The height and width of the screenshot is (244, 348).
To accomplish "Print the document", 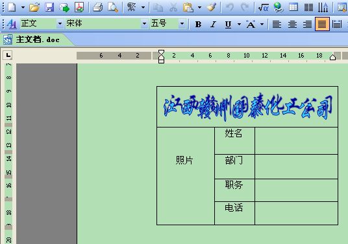I will click(97, 7).
